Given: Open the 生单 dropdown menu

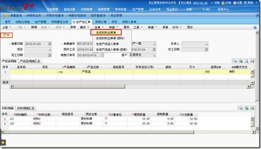Looking at the screenshot, I should point(99,27).
